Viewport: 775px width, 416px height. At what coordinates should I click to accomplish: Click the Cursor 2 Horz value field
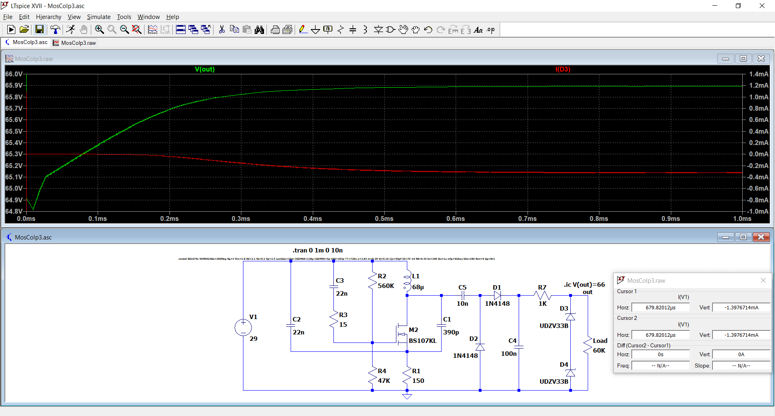coord(660,335)
